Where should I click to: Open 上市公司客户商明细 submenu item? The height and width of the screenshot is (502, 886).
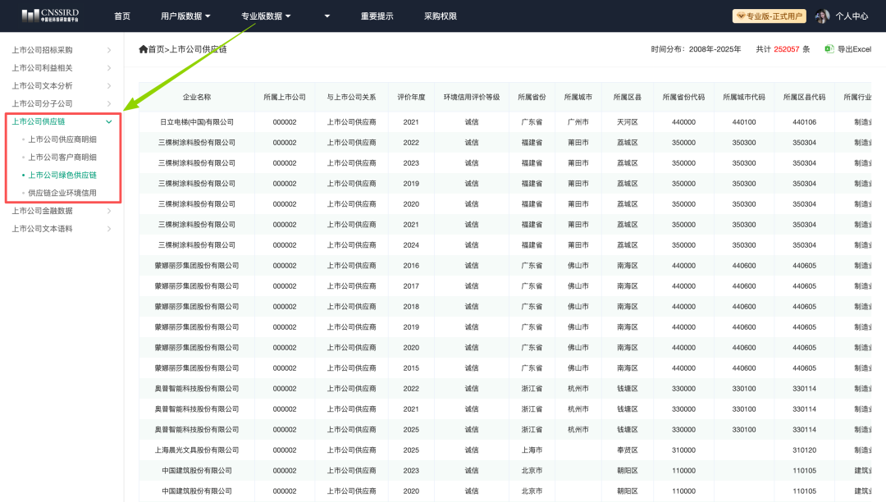pos(62,157)
